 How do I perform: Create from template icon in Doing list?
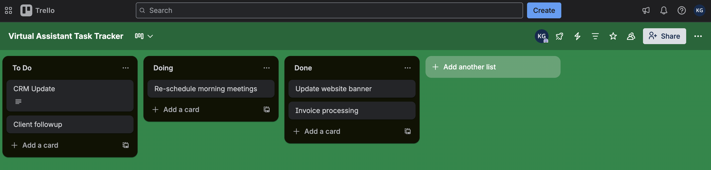tap(267, 110)
